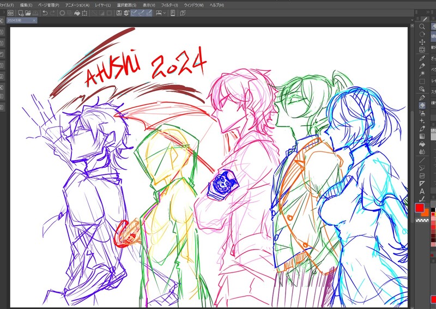Click the smartphone connect icon
Viewport: 436px width, 309px height.
click(173, 13)
